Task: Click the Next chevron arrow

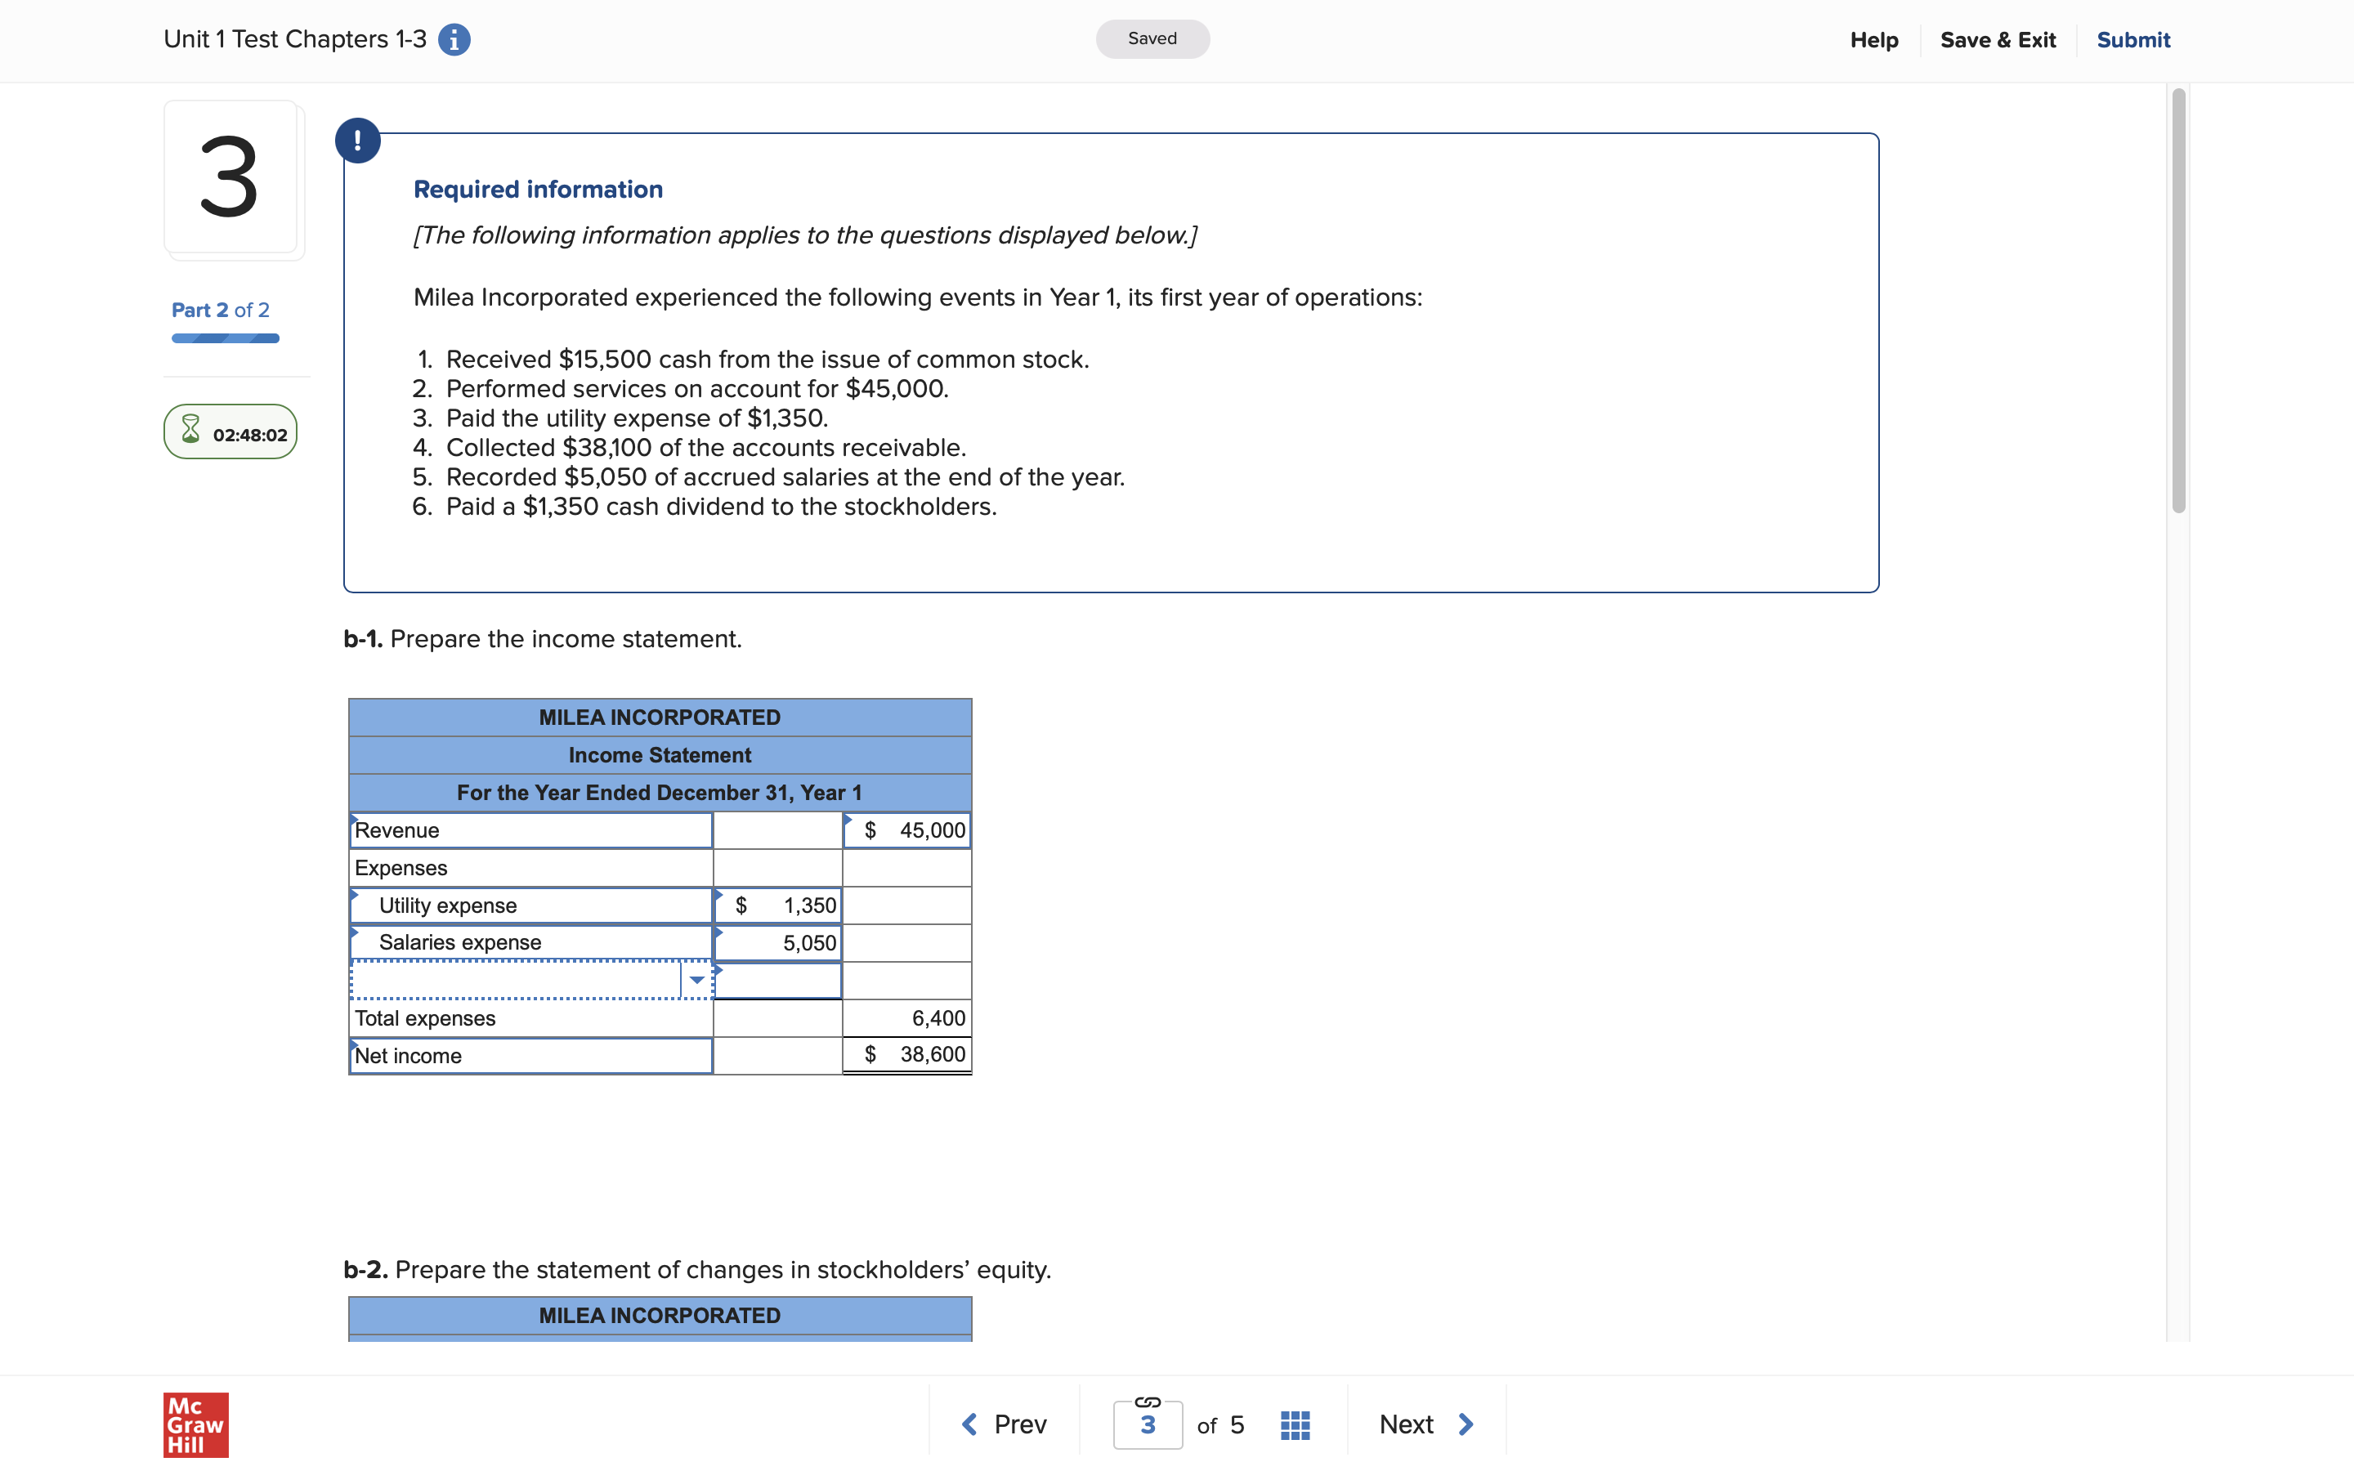Action: 1467,1424
